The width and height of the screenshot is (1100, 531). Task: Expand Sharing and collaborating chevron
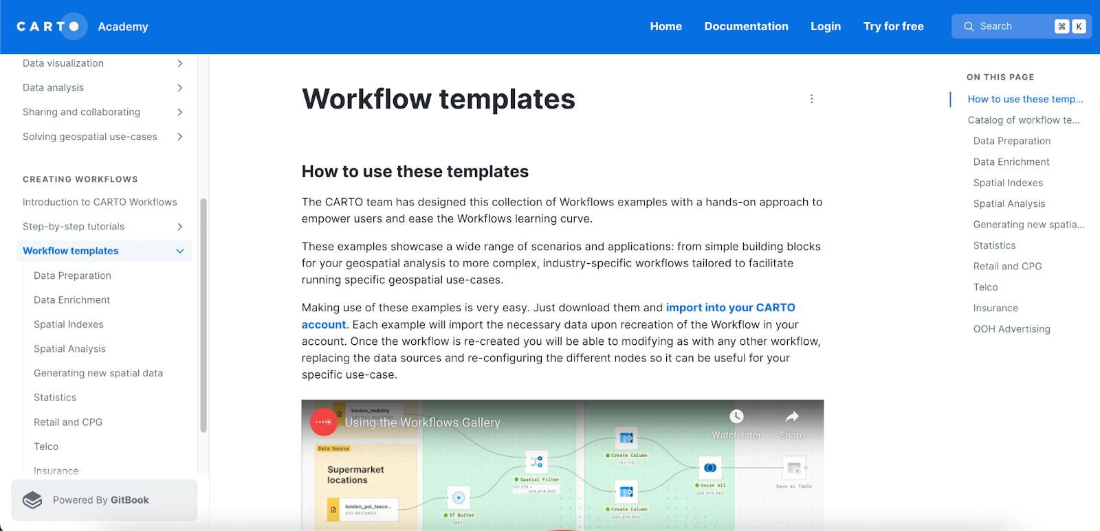[x=180, y=112]
